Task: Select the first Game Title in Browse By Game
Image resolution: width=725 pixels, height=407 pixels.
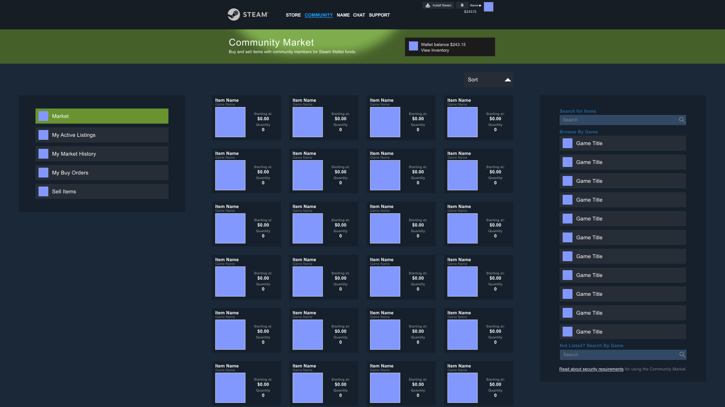Action: [622, 143]
